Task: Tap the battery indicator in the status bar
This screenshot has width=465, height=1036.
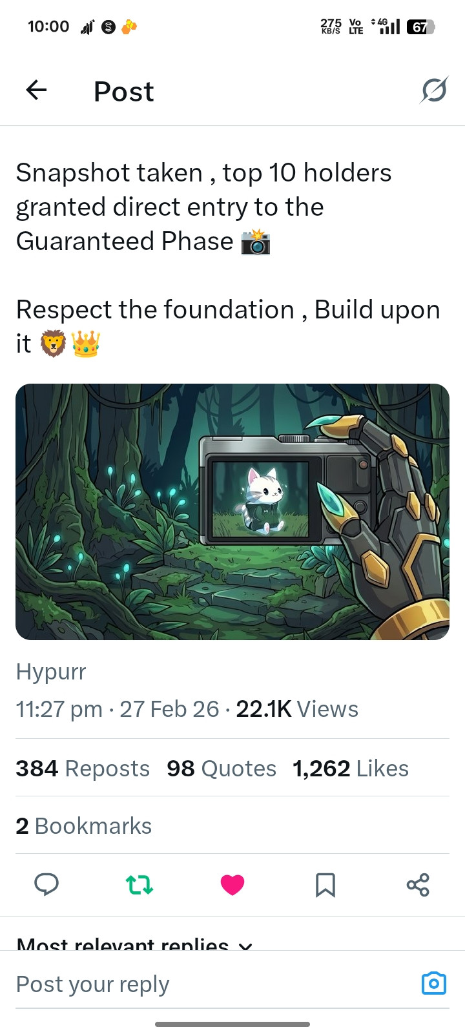Action: 421,26
